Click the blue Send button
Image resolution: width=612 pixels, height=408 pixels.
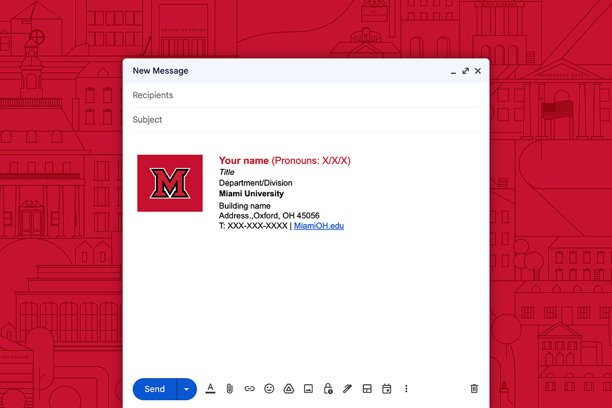[x=155, y=389]
